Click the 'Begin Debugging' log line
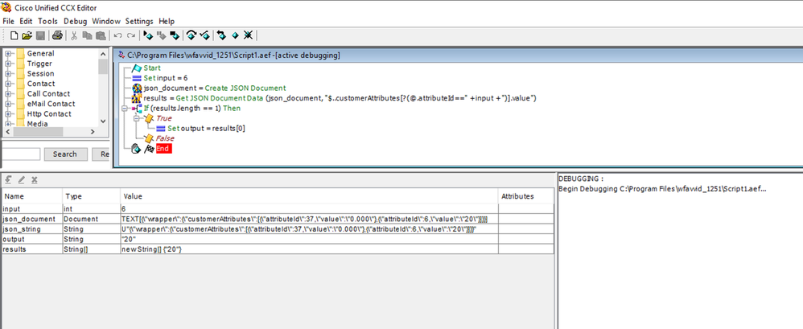Viewport: 803px width, 329px height. click(663, 189)
